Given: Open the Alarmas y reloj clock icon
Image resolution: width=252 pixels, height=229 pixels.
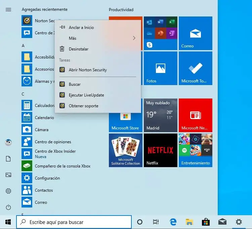Looking at the screenshot, I should [x=27, y=81].
